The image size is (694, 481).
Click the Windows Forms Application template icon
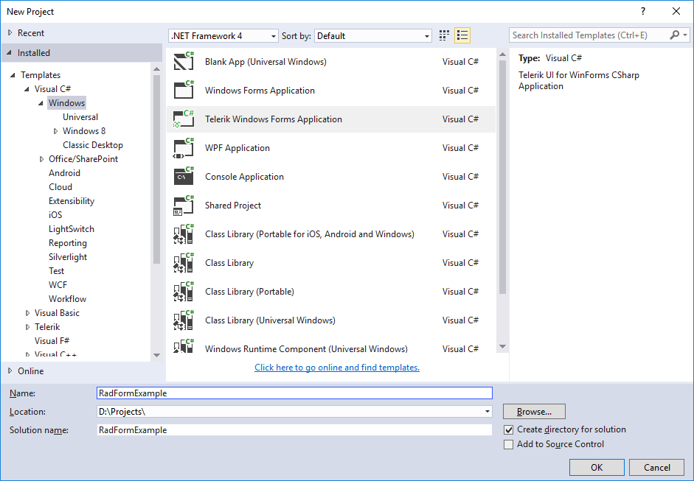point(184,90)
